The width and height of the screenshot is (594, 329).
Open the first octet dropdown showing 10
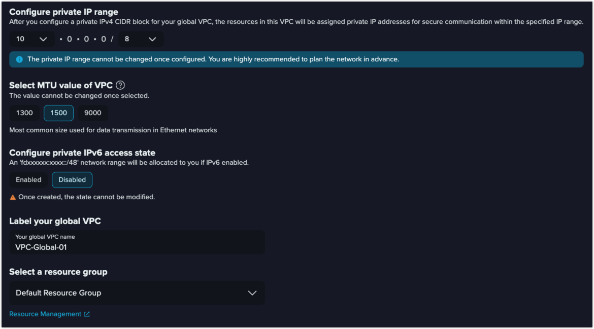point(32,40)
